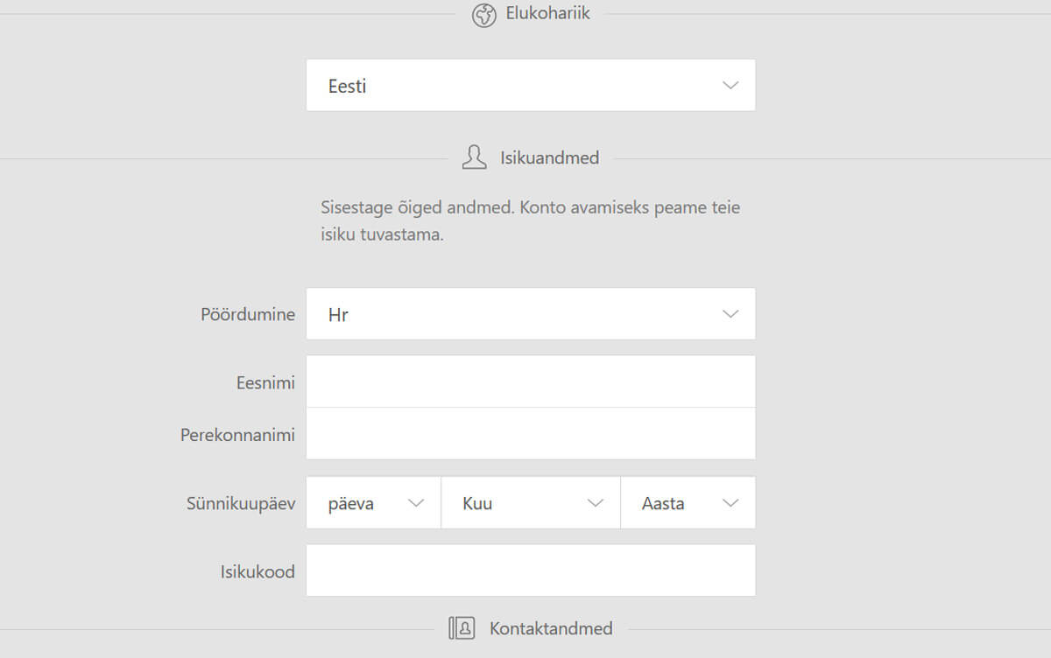Focus the Eesnimi input field

(x=531, y=381)
